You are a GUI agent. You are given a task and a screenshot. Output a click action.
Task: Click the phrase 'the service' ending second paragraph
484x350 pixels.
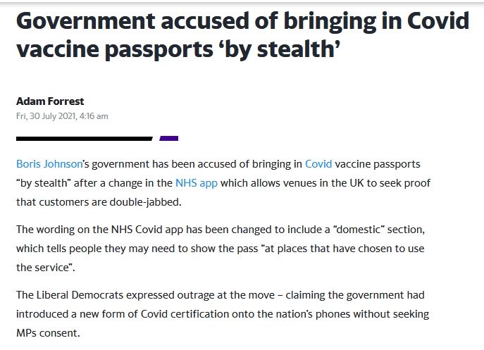click(44, 268)
